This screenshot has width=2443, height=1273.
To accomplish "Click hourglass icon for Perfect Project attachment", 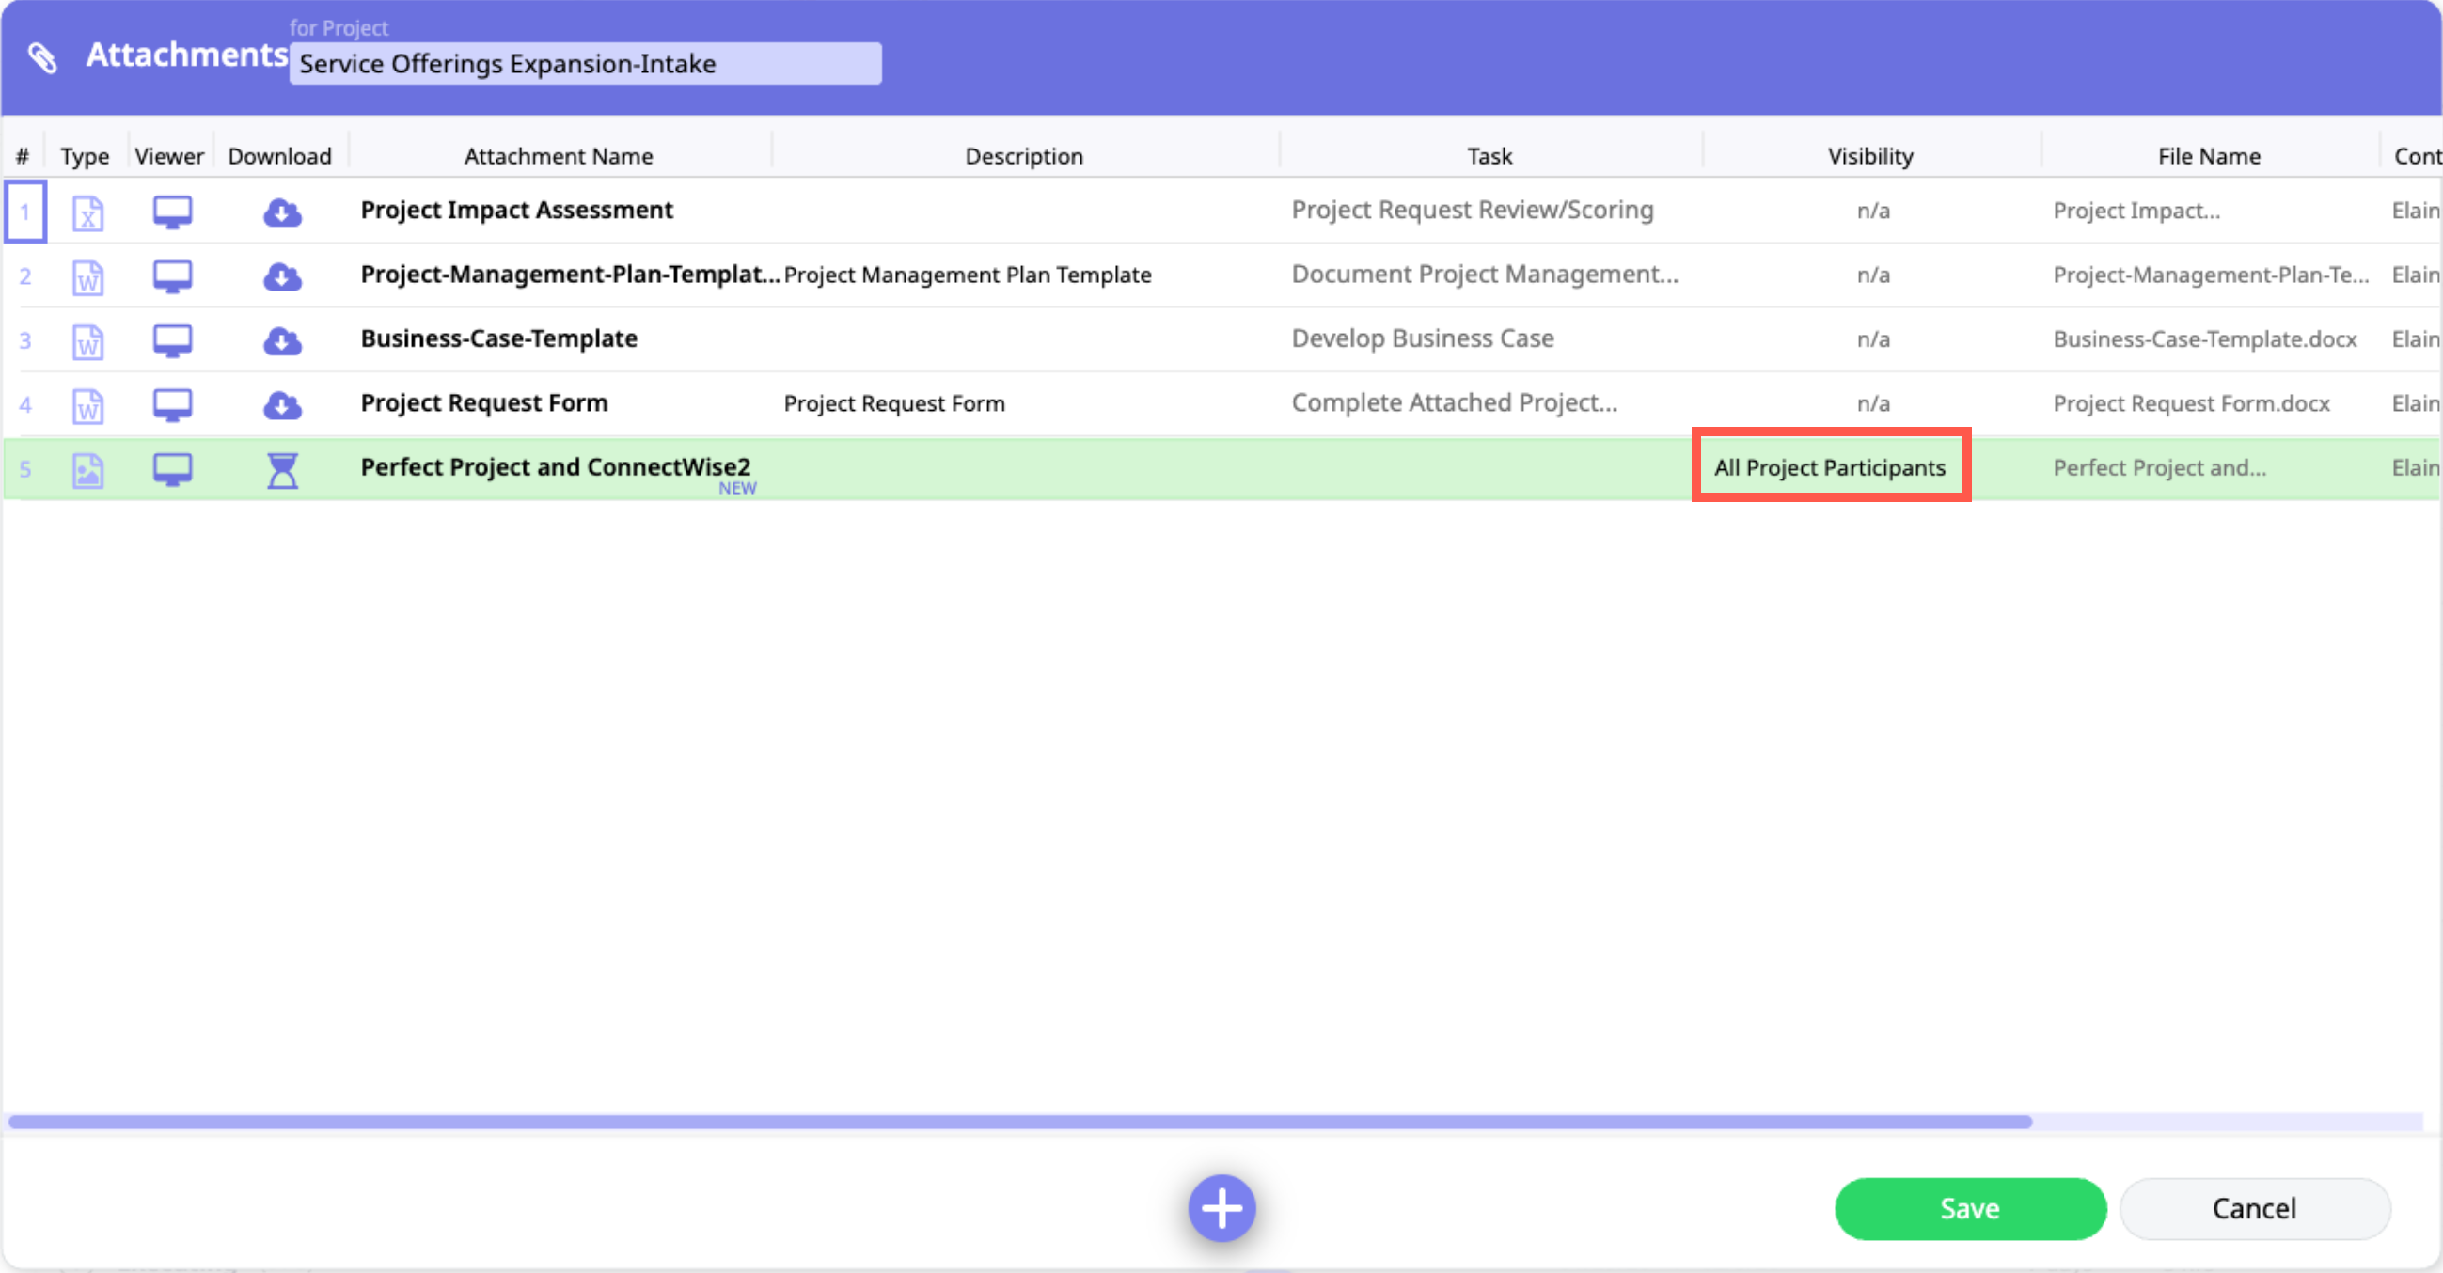I will pyautogui.click(x=282, y=470).
